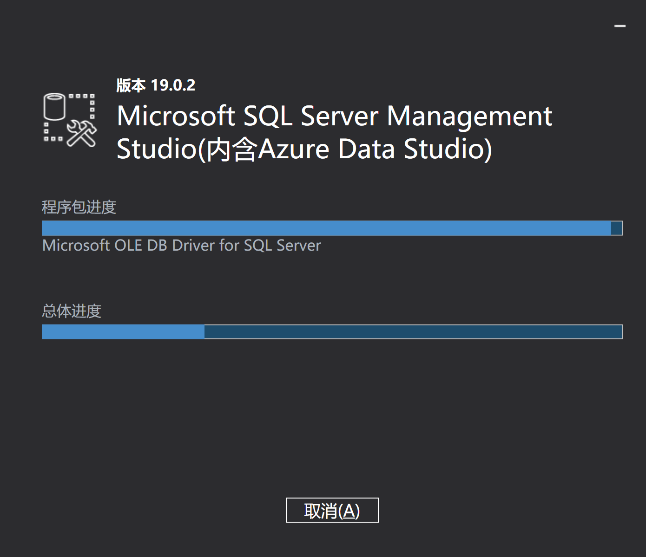Click the crossed wrench and hammer icon

point(82,133)
